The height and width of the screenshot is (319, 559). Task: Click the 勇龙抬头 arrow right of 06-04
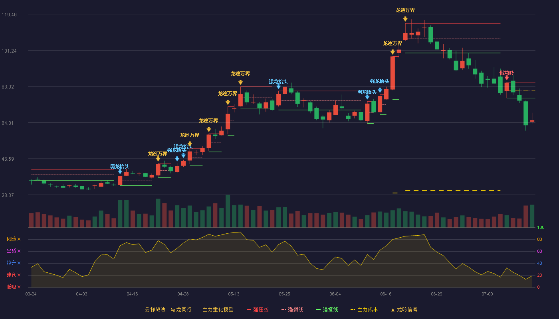[367, 97]
